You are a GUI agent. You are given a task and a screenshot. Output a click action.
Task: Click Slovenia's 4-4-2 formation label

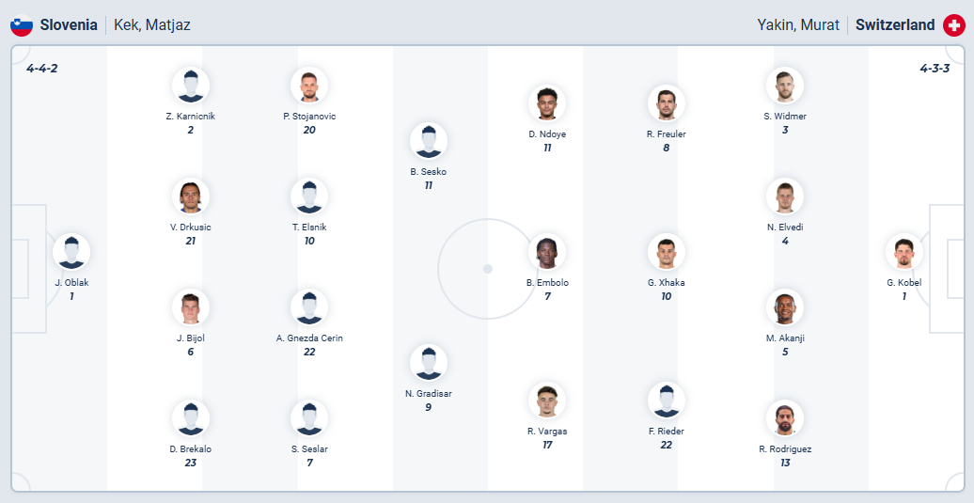click(42, 68)
